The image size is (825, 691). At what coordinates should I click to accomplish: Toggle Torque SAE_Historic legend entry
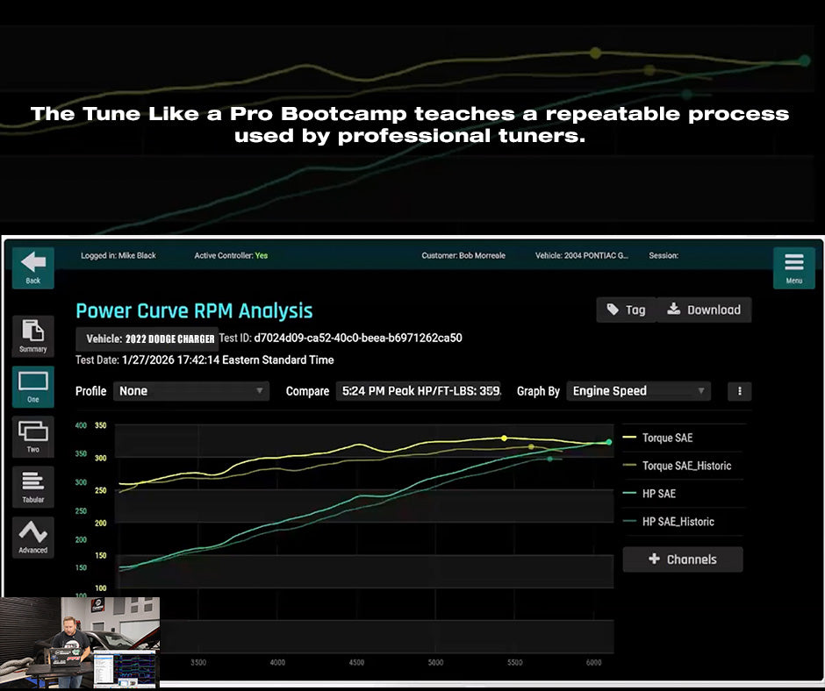point(677,466)
